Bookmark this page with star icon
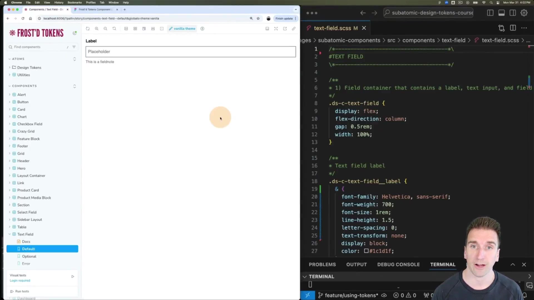 click(258, 18)
